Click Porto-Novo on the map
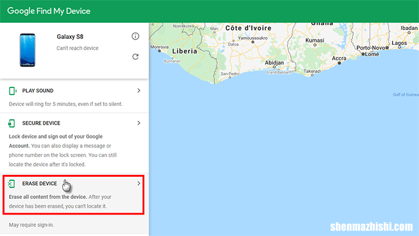419x236 pixels. click(371, 48)
